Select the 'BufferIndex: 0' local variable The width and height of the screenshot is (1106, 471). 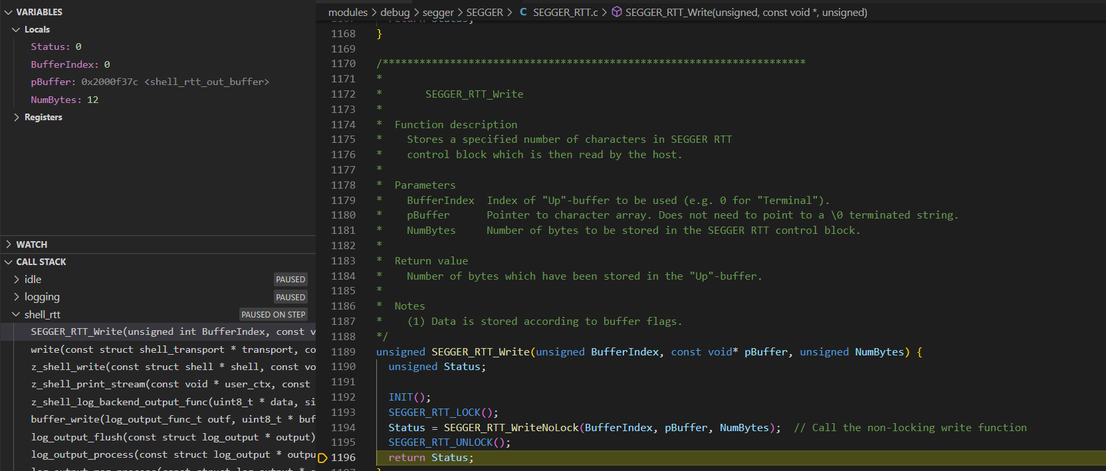coord(158,64)
